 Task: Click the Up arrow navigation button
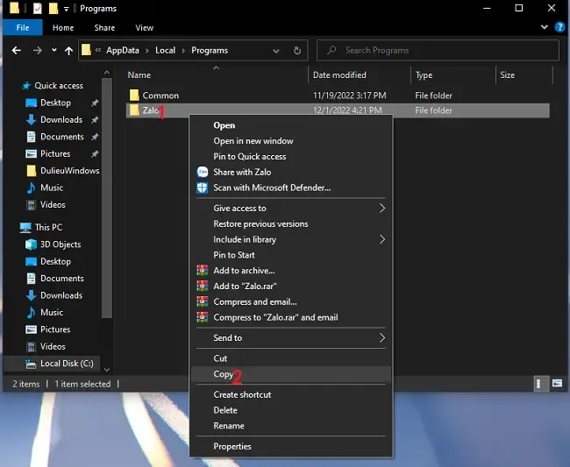pos(69,51)
